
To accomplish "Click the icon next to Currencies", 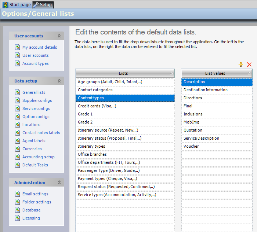I will click(17, 149).
